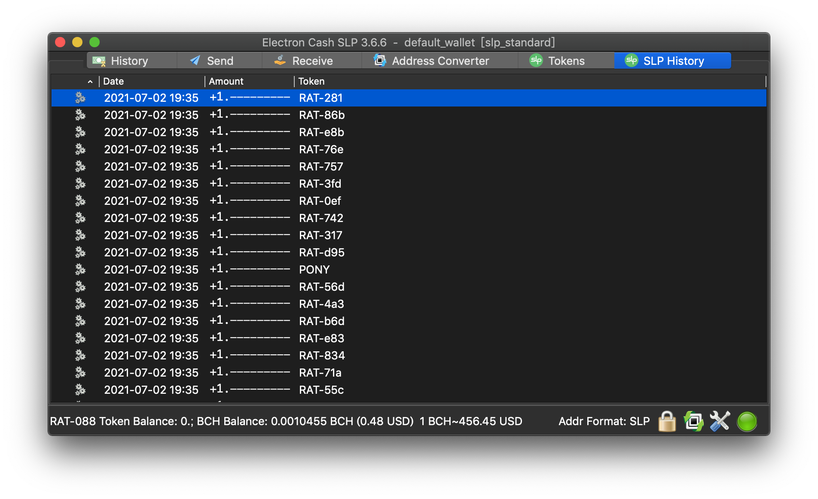Click status icon of PONY row

point(80,270)
